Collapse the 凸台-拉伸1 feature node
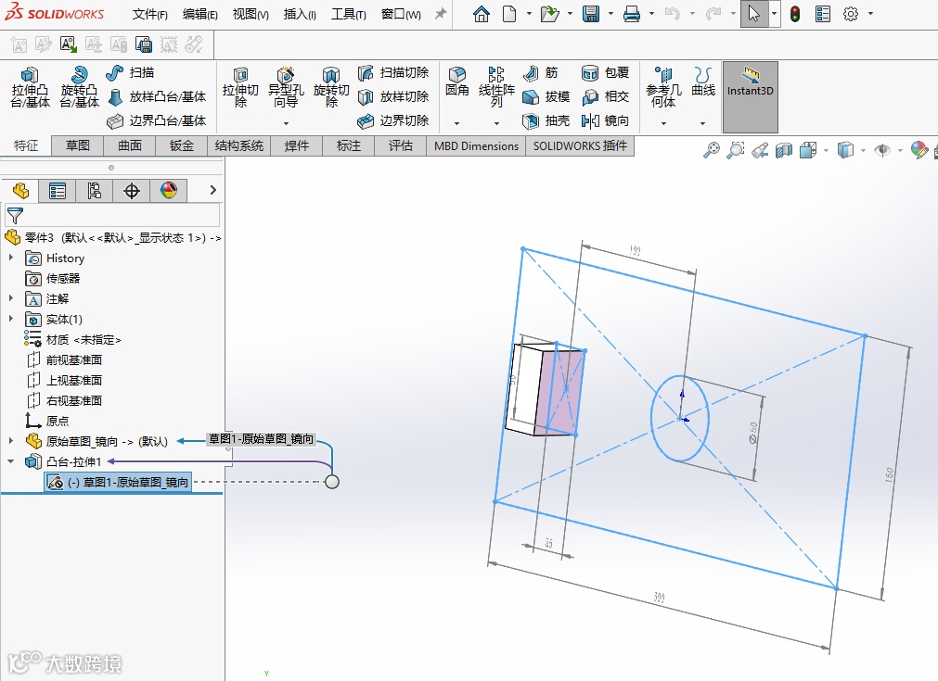 pos(11,461)
